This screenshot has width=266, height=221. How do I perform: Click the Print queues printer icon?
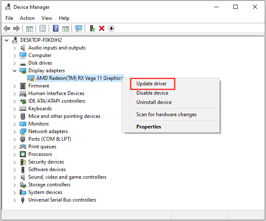[23, 147]
